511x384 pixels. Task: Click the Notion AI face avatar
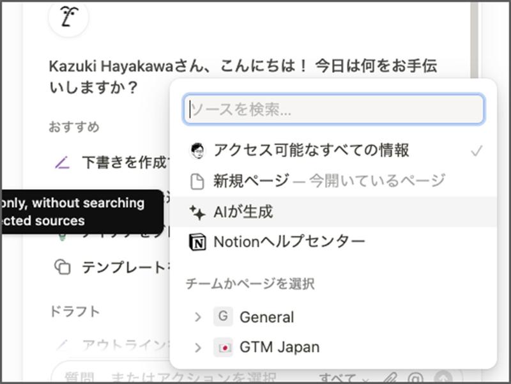tap(68, 17)
